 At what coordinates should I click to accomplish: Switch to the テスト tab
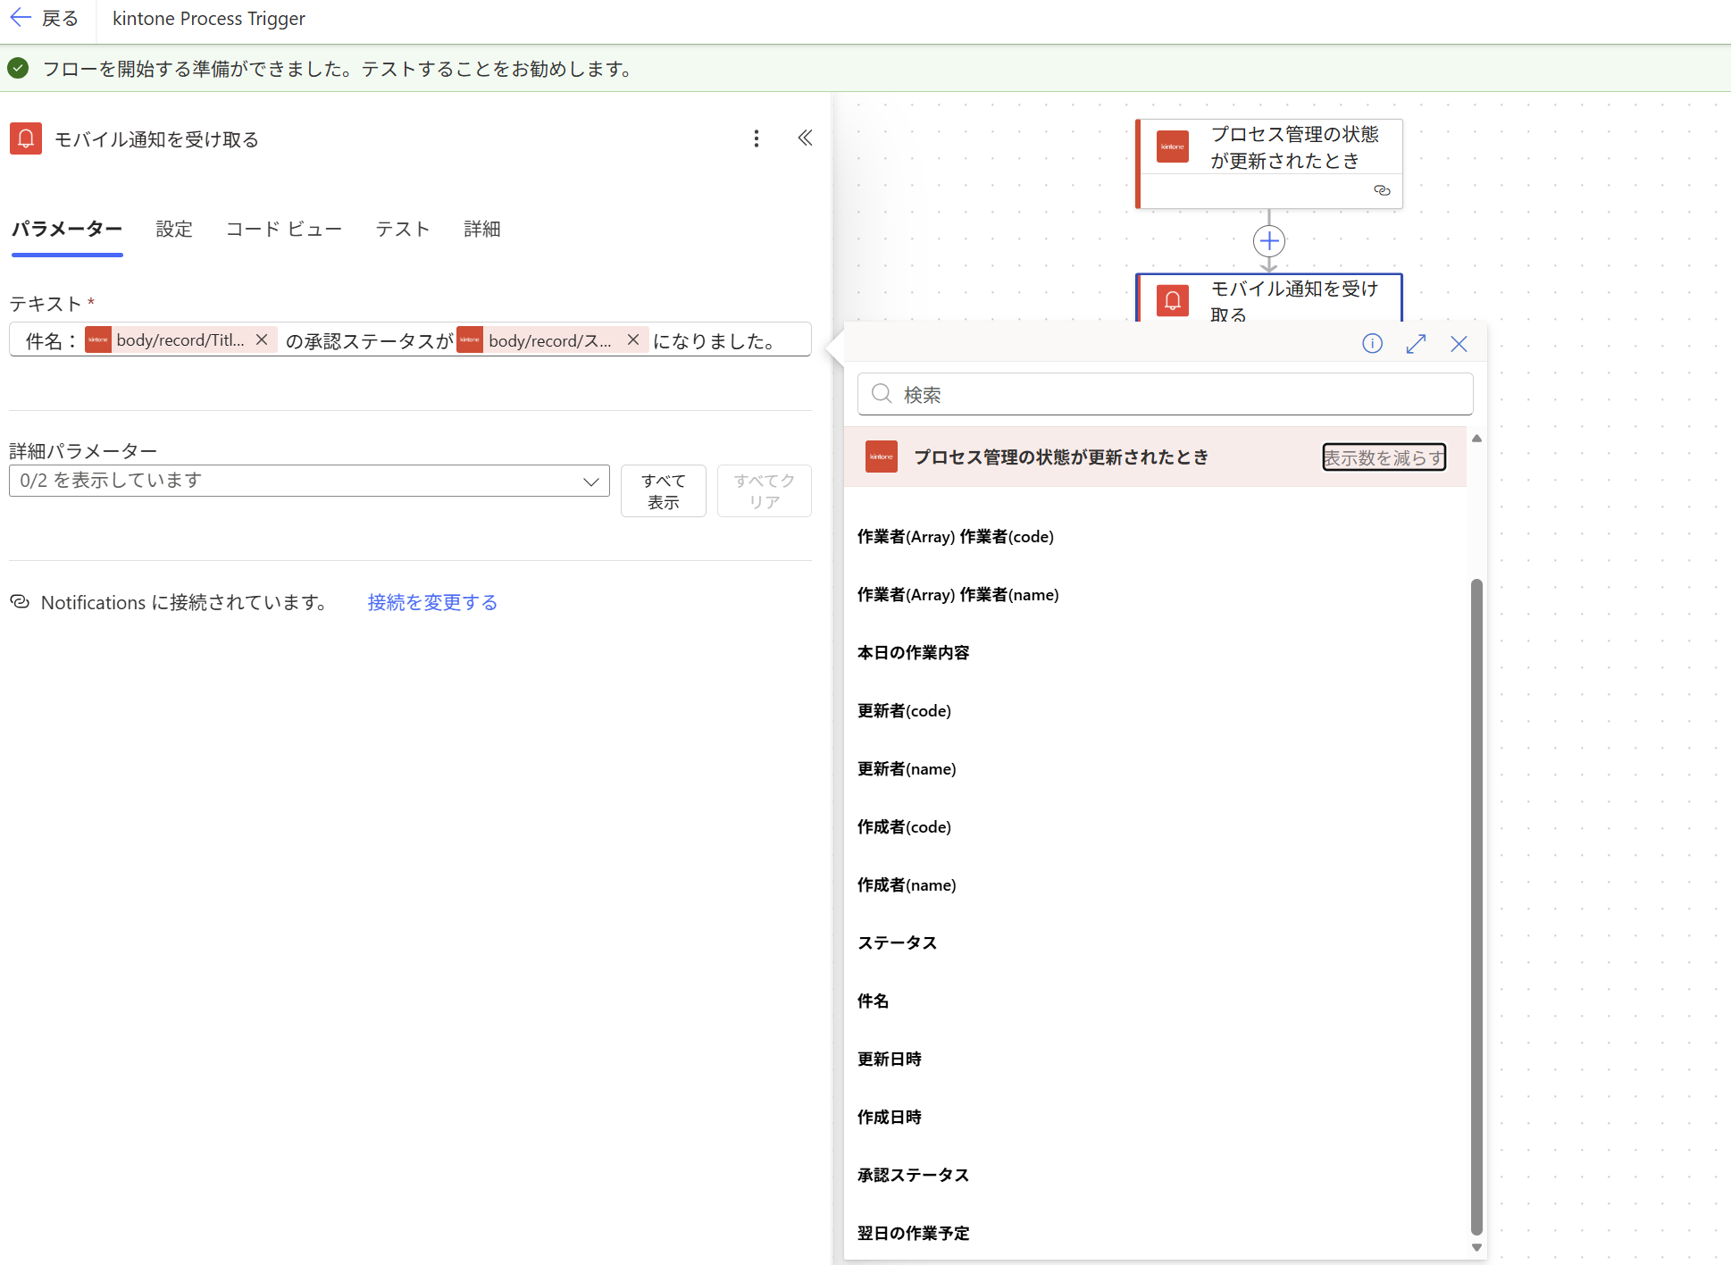point(402,229)
